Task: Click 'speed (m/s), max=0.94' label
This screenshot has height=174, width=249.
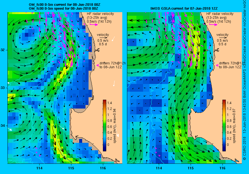Action: click(115, 126)
